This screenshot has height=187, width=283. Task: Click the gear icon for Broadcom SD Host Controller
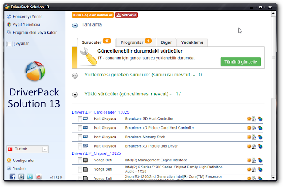[249, 119]
